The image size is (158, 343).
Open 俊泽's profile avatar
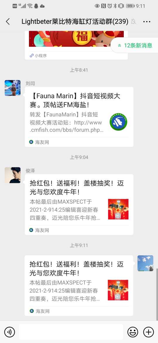point(13,175)
